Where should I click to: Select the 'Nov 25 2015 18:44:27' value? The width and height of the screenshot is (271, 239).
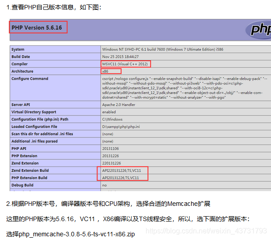click(120, 57)
